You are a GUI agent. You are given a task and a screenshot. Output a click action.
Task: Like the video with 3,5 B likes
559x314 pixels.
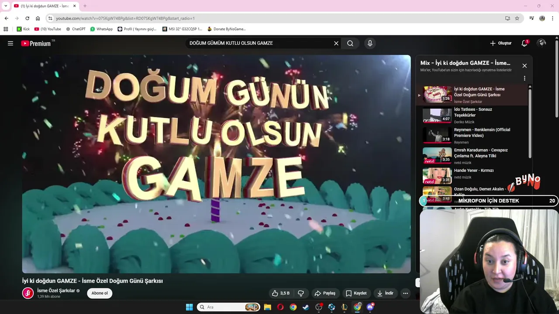click(x=281, y=293)
